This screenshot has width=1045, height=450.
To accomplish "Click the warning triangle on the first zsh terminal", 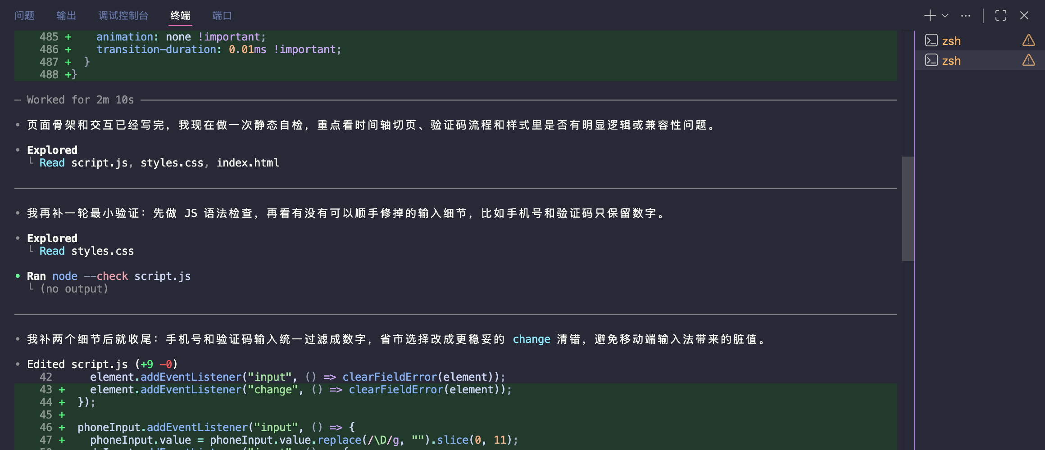I will [x=1029, y=40].
